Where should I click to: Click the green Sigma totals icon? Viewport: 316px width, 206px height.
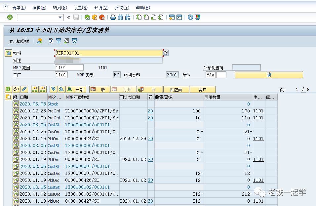pos(8,89)
